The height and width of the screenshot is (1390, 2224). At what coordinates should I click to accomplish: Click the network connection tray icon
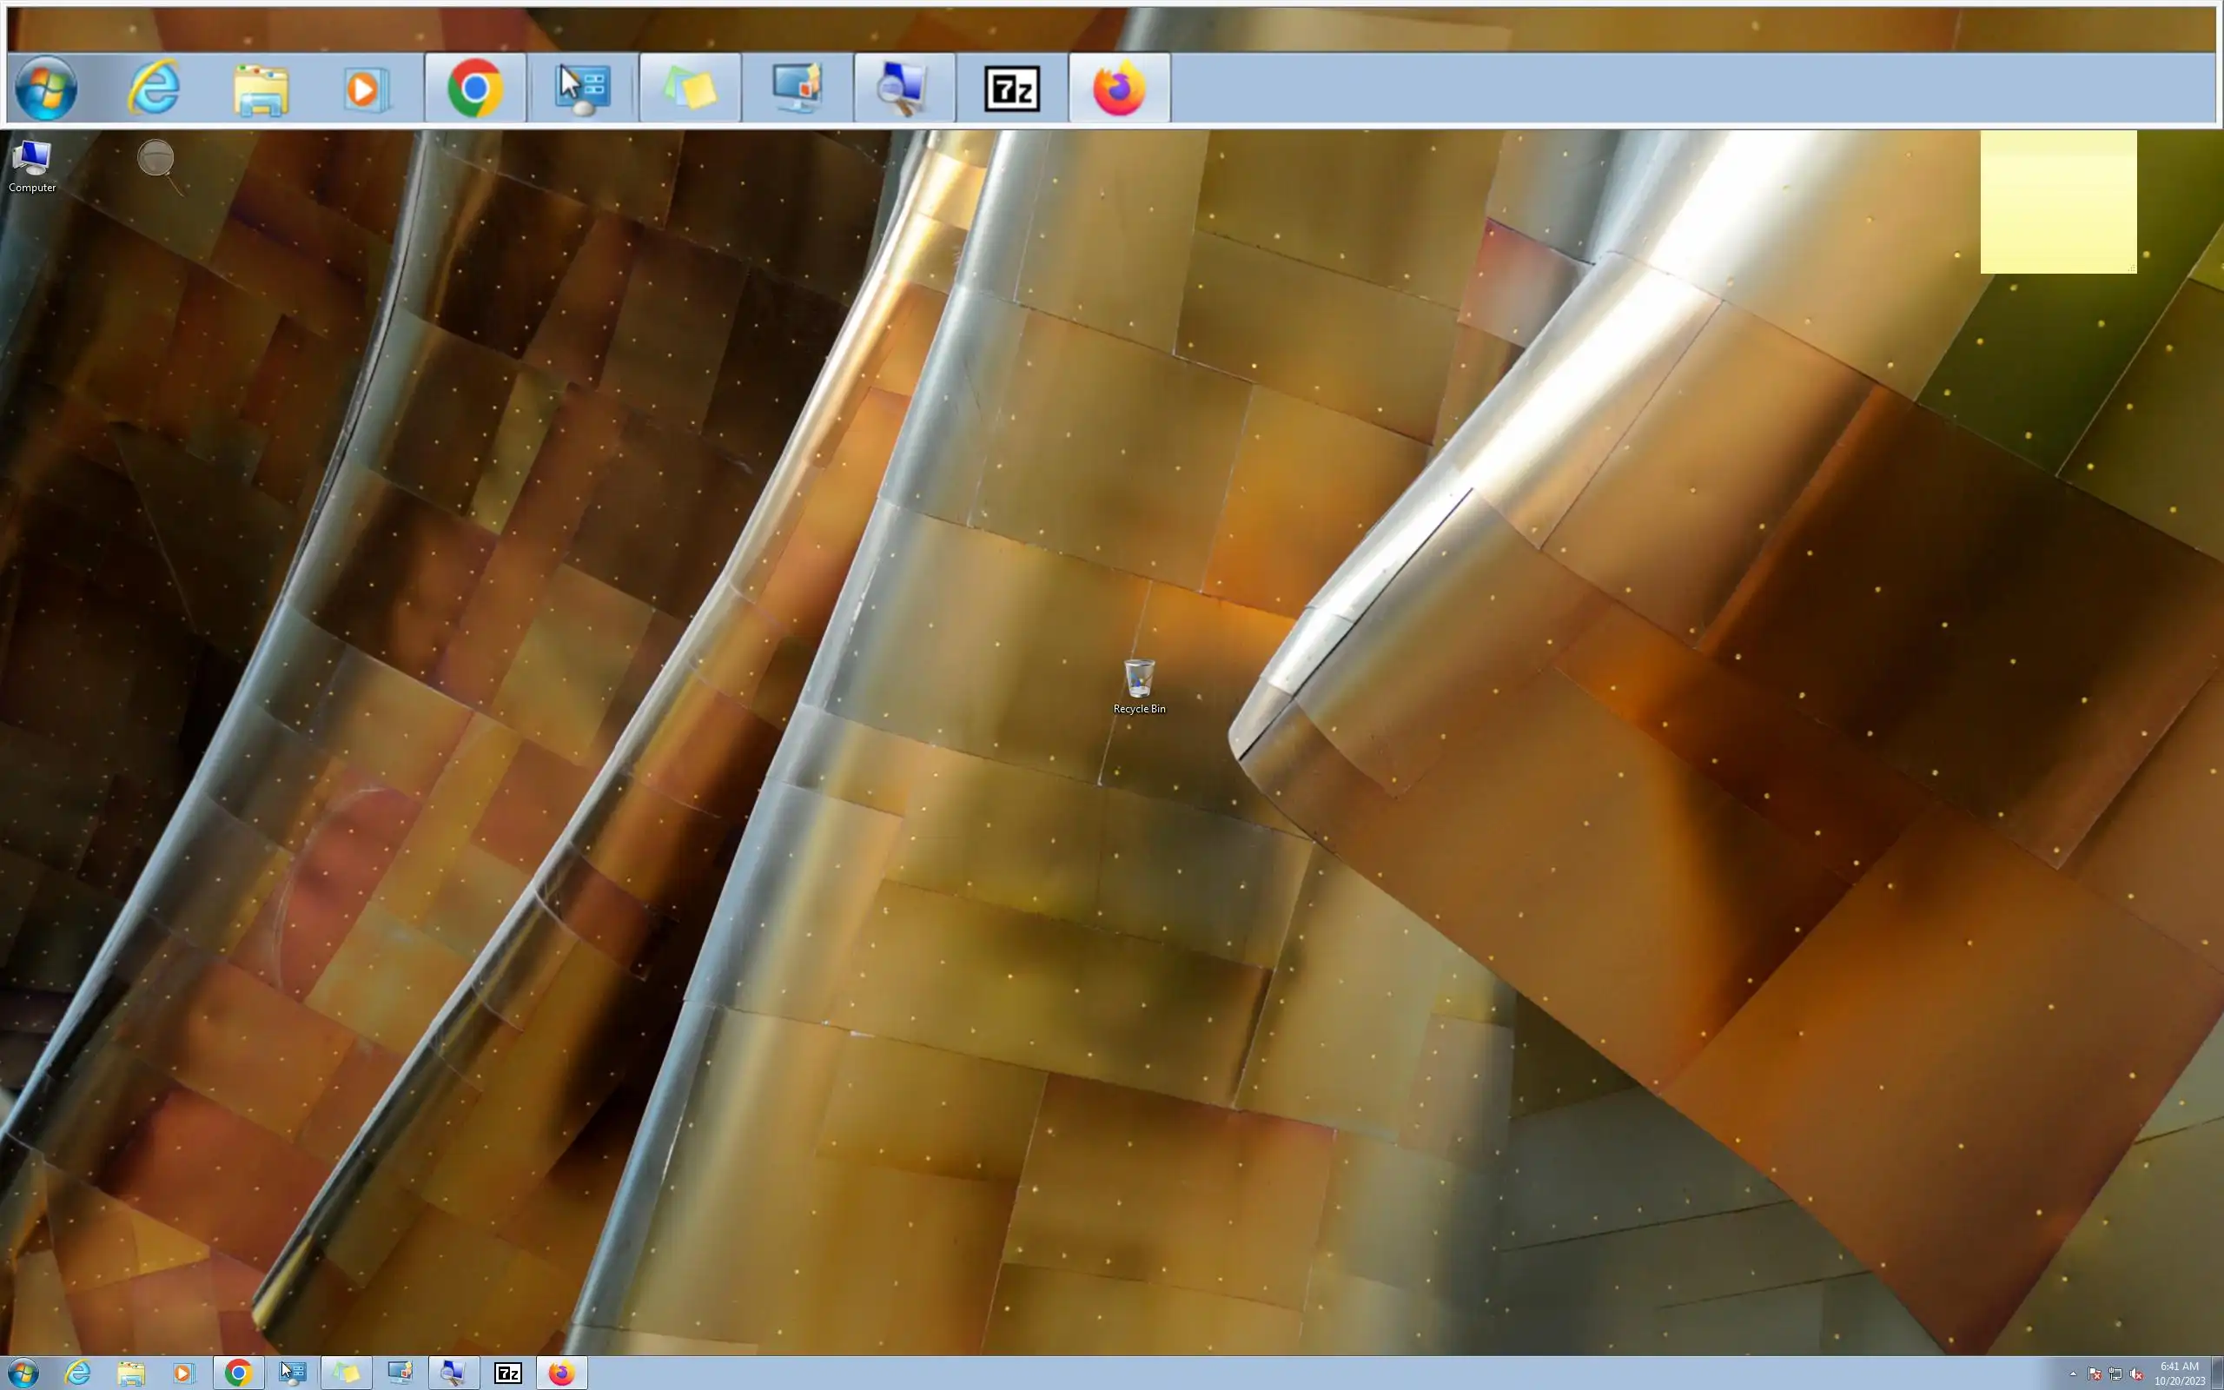click(2115, 1374)
